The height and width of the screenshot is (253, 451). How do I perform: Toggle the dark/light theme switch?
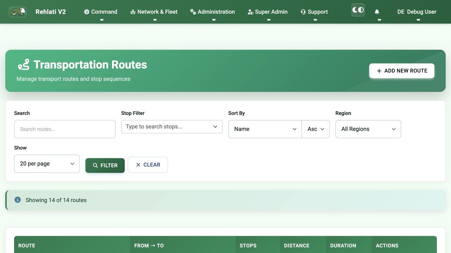[358, 10]
